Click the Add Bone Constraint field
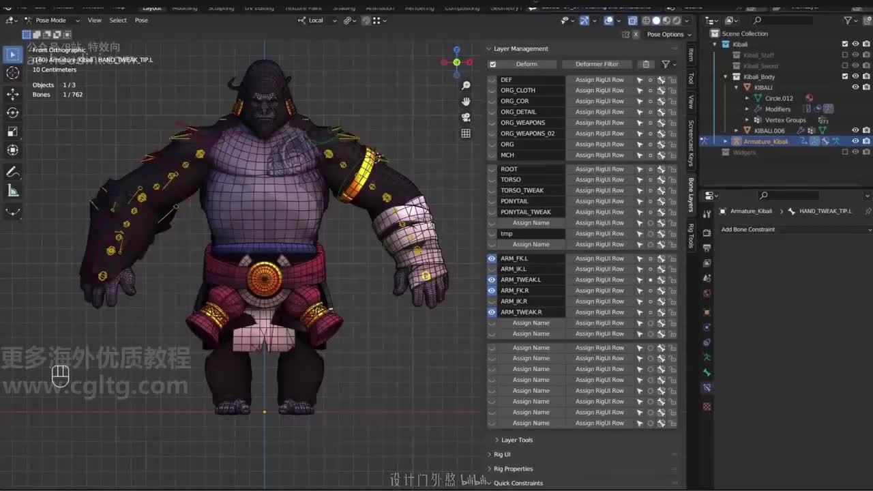Image resolution: width=873 pixels, height=491 pixels. click(791, 230)
